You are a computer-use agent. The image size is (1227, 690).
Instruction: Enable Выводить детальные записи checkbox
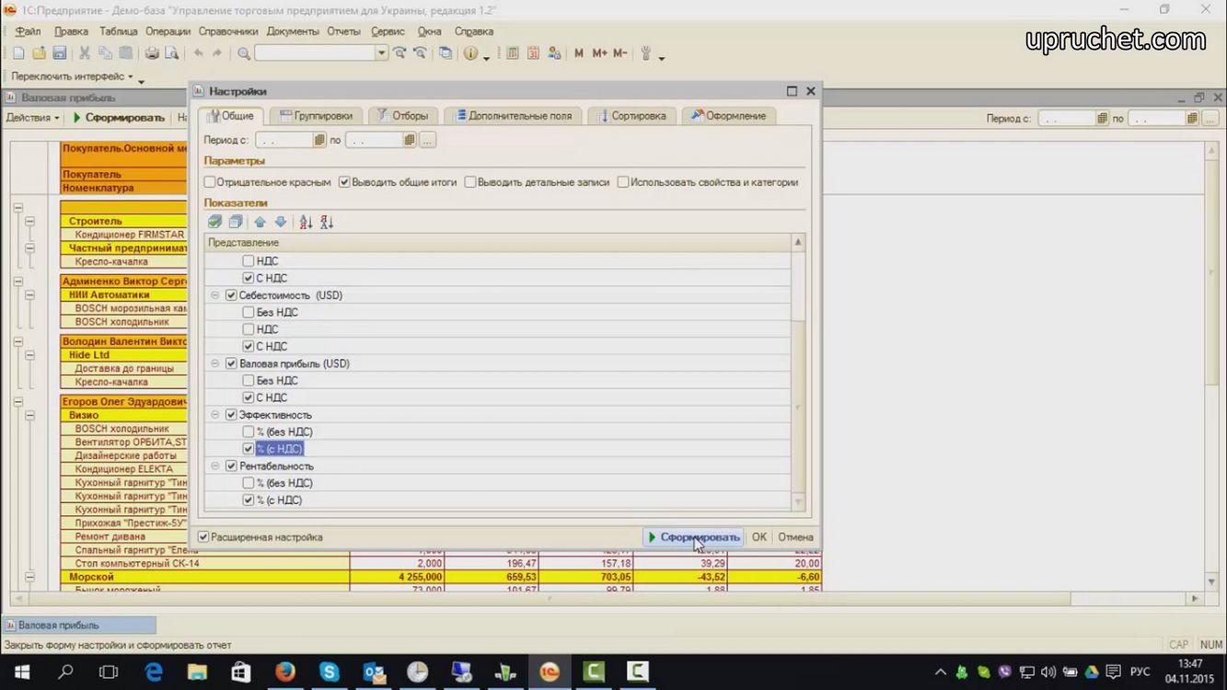470,182
